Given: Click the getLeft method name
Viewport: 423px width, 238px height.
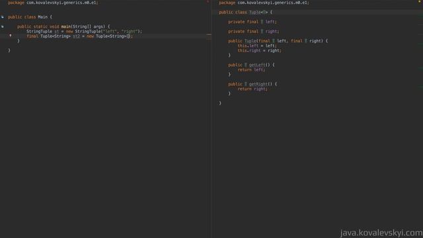Looking at the screenshot, I should [257, 65].
